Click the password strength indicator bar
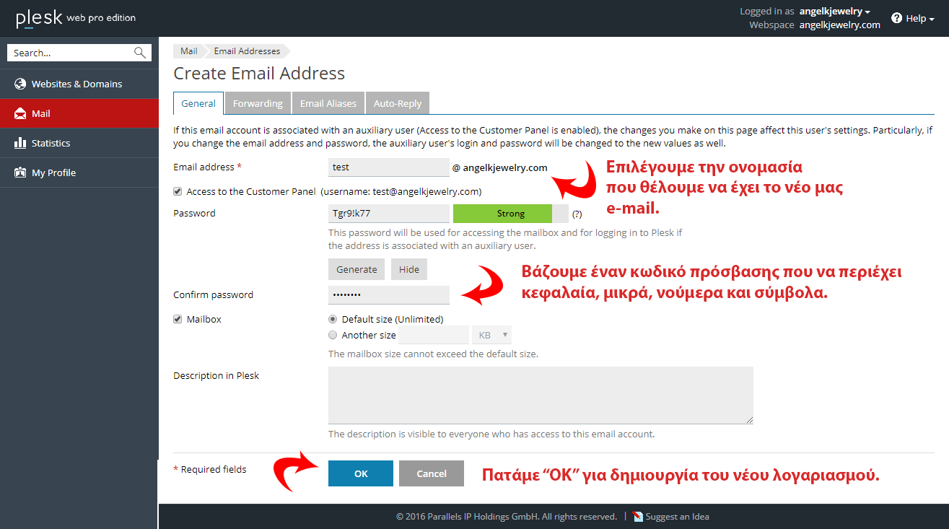This screenshot has width=949, height=529. tap(510, 214)
